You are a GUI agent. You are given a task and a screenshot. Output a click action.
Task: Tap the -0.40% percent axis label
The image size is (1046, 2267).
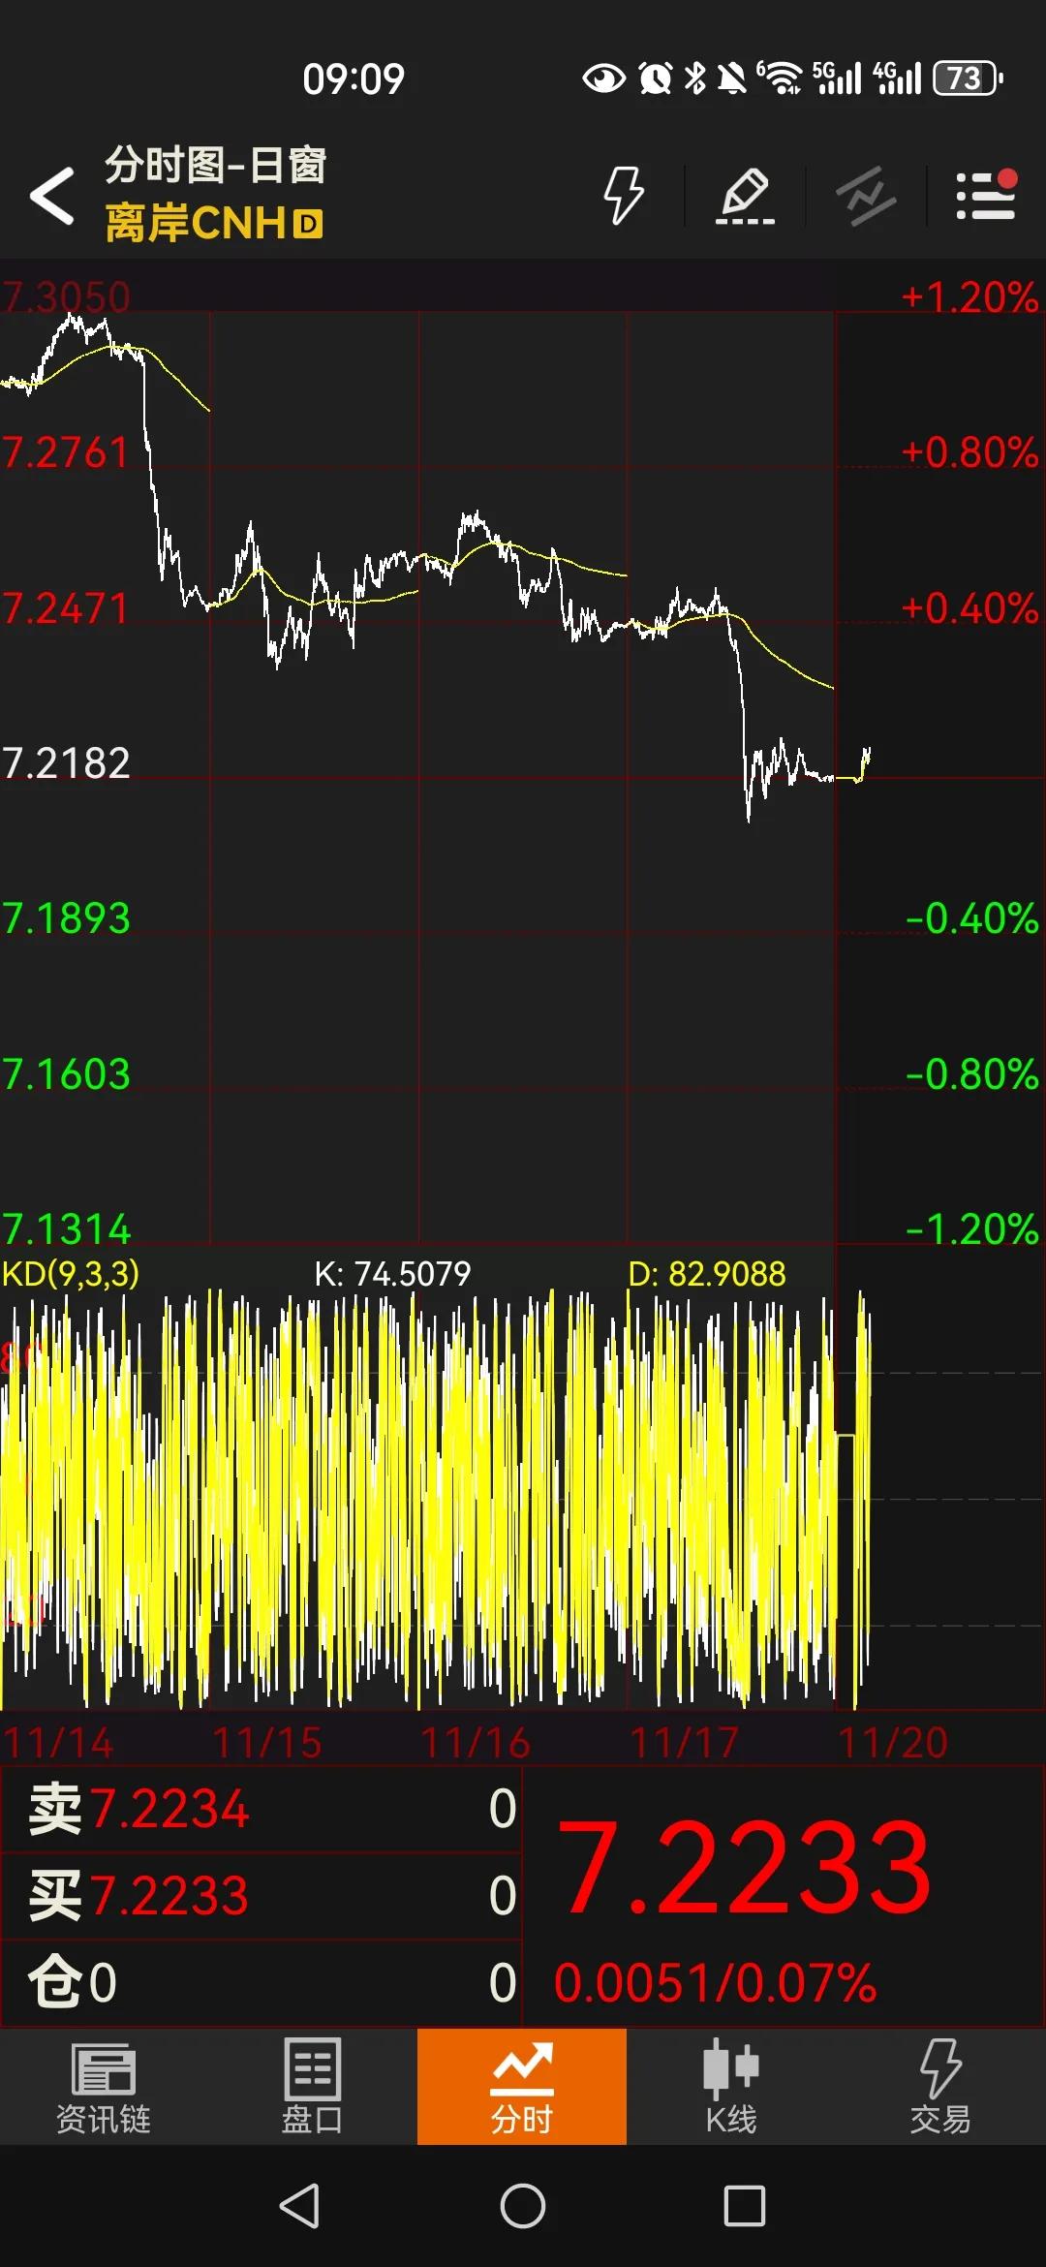coord(972,918)
